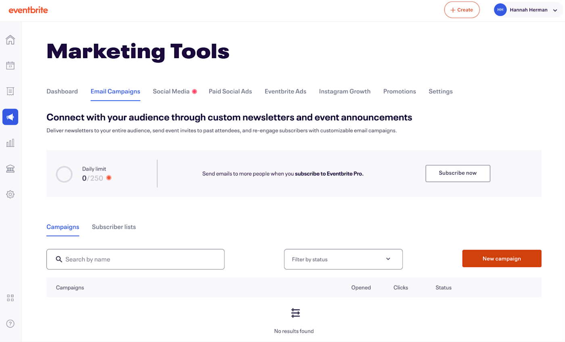Click the Eventbrite logo
This screenshot has height=342, width=565.
[x=28, y=10]
